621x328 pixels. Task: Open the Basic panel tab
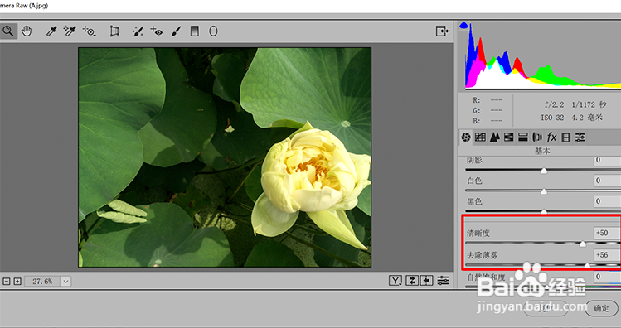coord(466,137)
